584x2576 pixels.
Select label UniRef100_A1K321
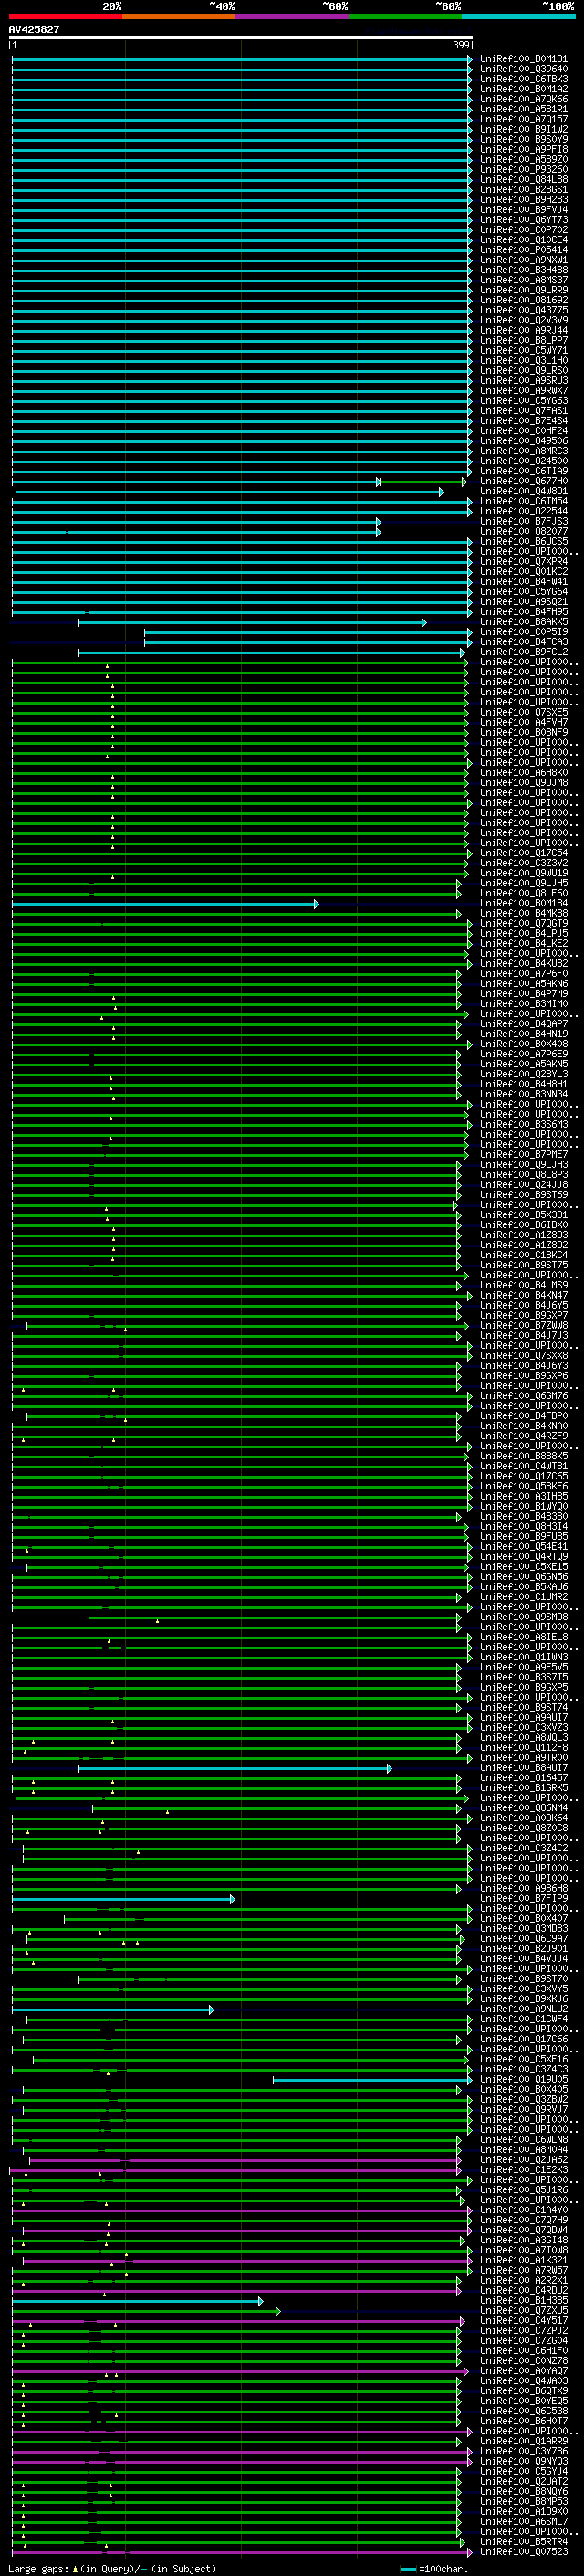[524, 2261]
